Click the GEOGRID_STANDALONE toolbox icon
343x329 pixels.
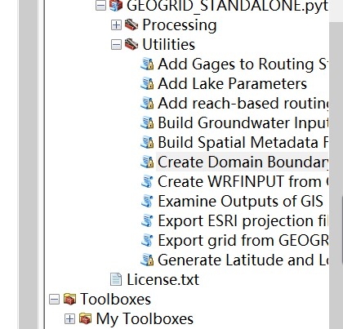(x=116, y=6)
